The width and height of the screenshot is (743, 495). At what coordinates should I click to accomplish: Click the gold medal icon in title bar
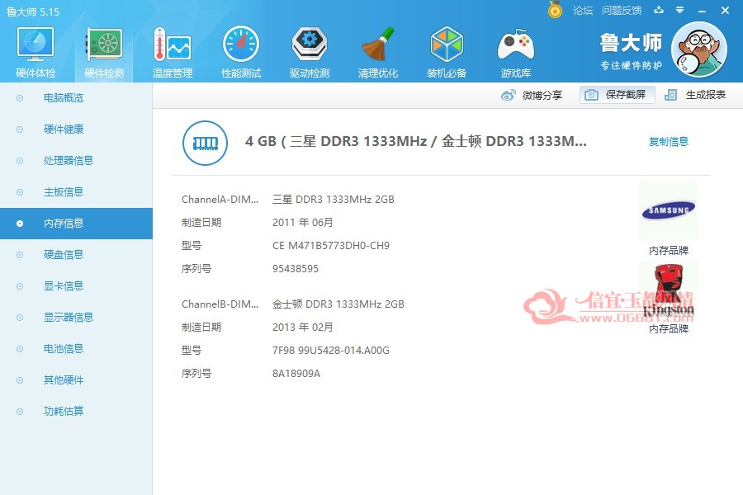(555, 9)
